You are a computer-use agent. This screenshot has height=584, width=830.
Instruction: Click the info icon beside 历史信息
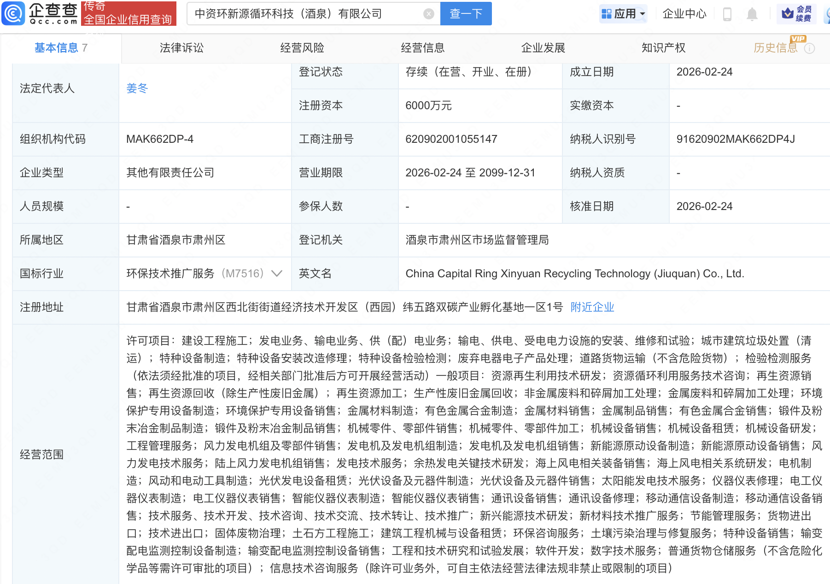pos(809,48)
